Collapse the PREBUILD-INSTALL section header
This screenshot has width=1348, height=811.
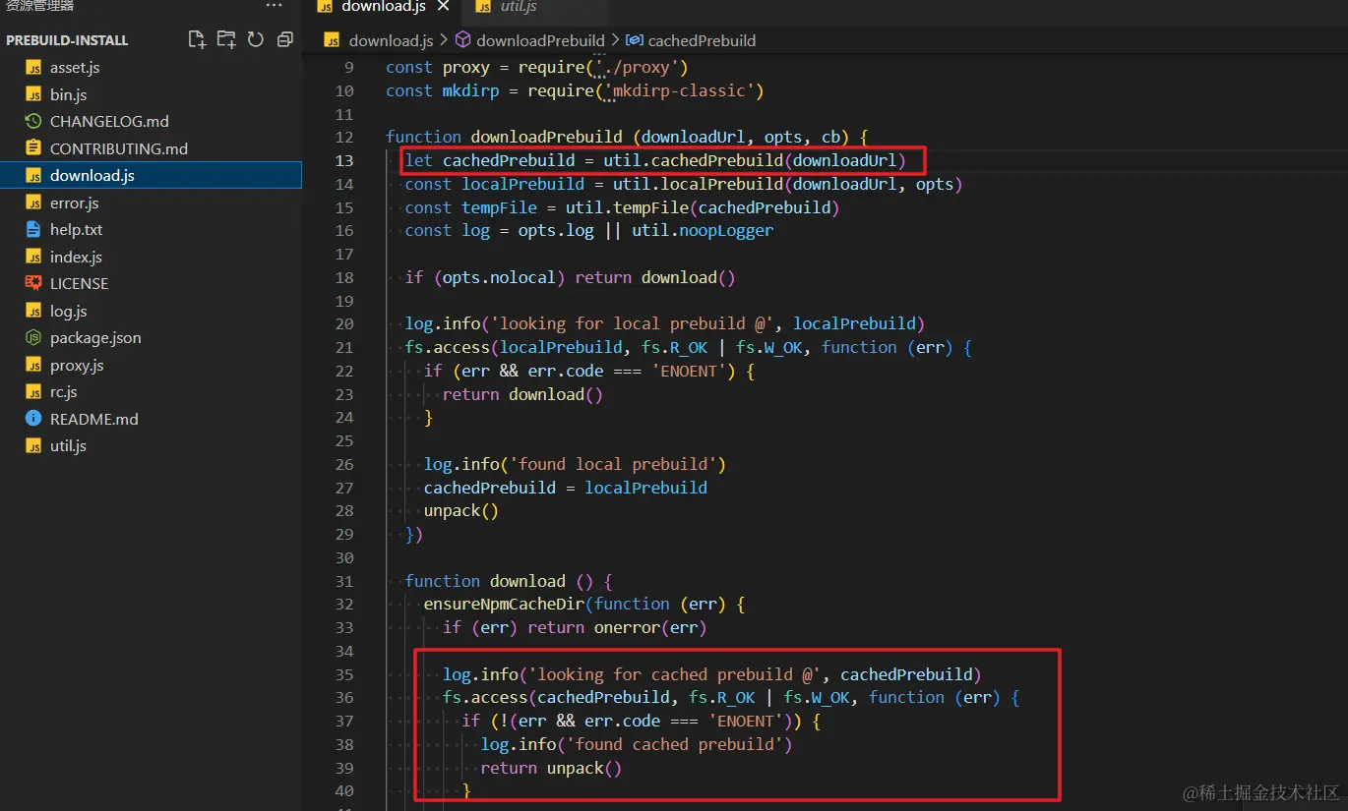69,39
